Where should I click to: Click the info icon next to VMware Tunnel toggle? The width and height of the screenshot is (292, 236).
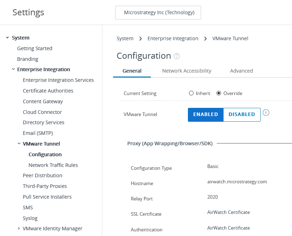click(x=266, y=112)
